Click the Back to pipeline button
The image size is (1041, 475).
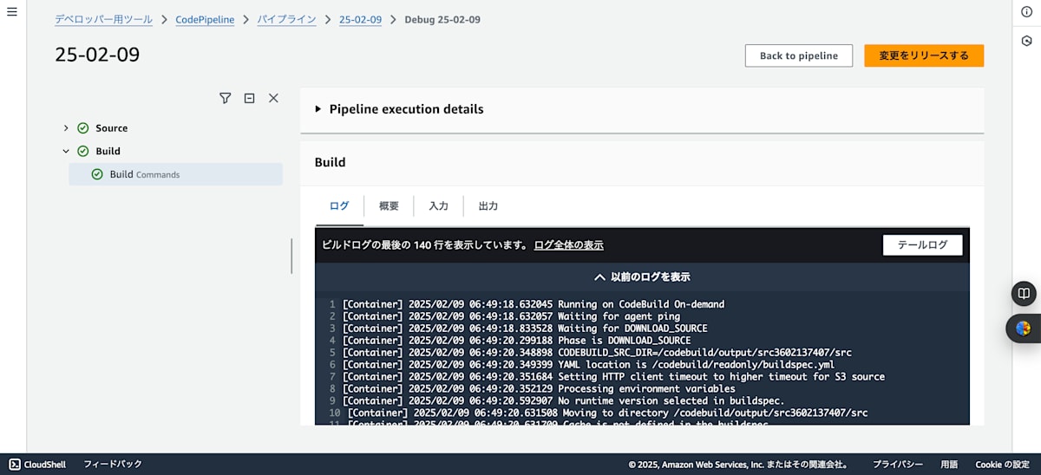(799, 55)
